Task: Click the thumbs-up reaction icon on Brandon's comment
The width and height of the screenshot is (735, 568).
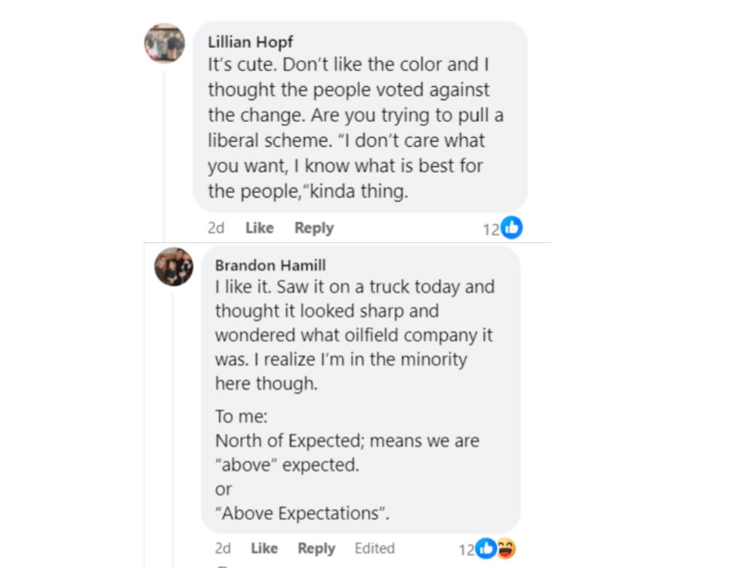Action: click(x=487, y=549)
